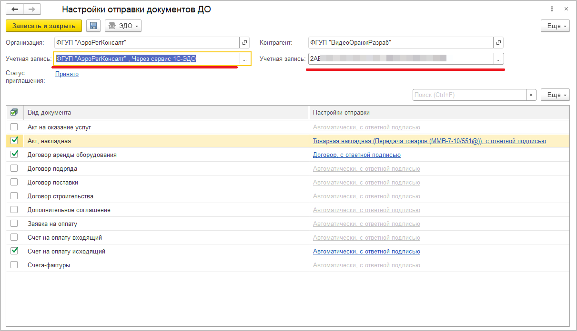Uncheck the Договор аренды оборудования checkbox
This screenshot has width=577, height=331.
14,154
